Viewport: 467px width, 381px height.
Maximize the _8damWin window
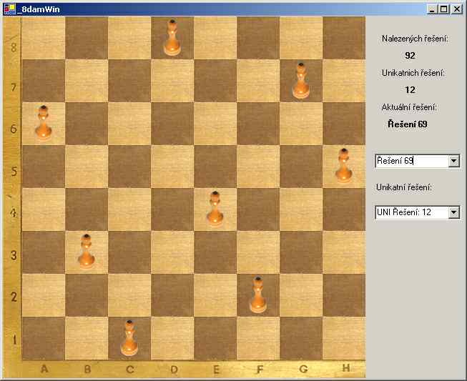(443, 9)
